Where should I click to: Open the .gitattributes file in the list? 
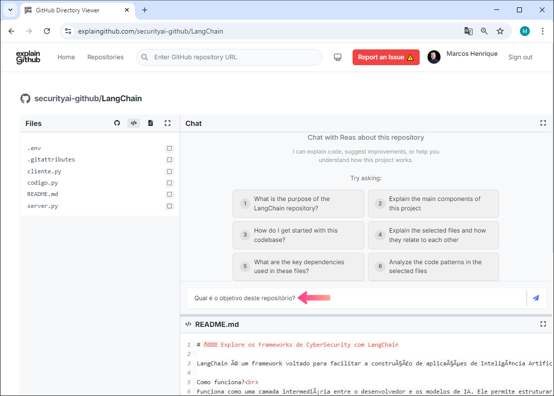coord(51,159)
